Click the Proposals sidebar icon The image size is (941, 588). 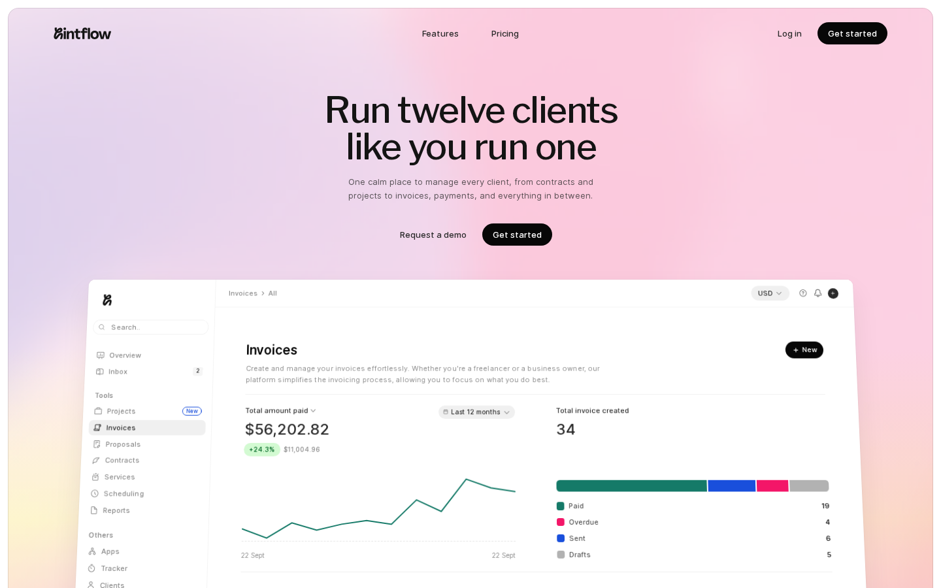pyautogui.click(x=97, y=444)
